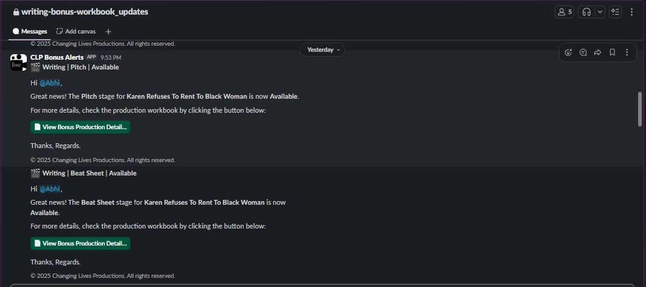This screenshot has height=287, width=646.
Task: Add a reaction to the message
Action: click(x=568, y=52)
